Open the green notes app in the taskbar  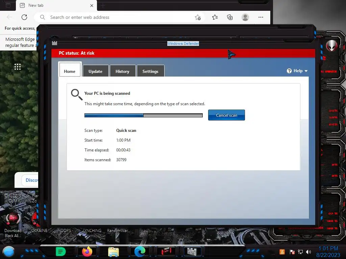coord(61,252)
